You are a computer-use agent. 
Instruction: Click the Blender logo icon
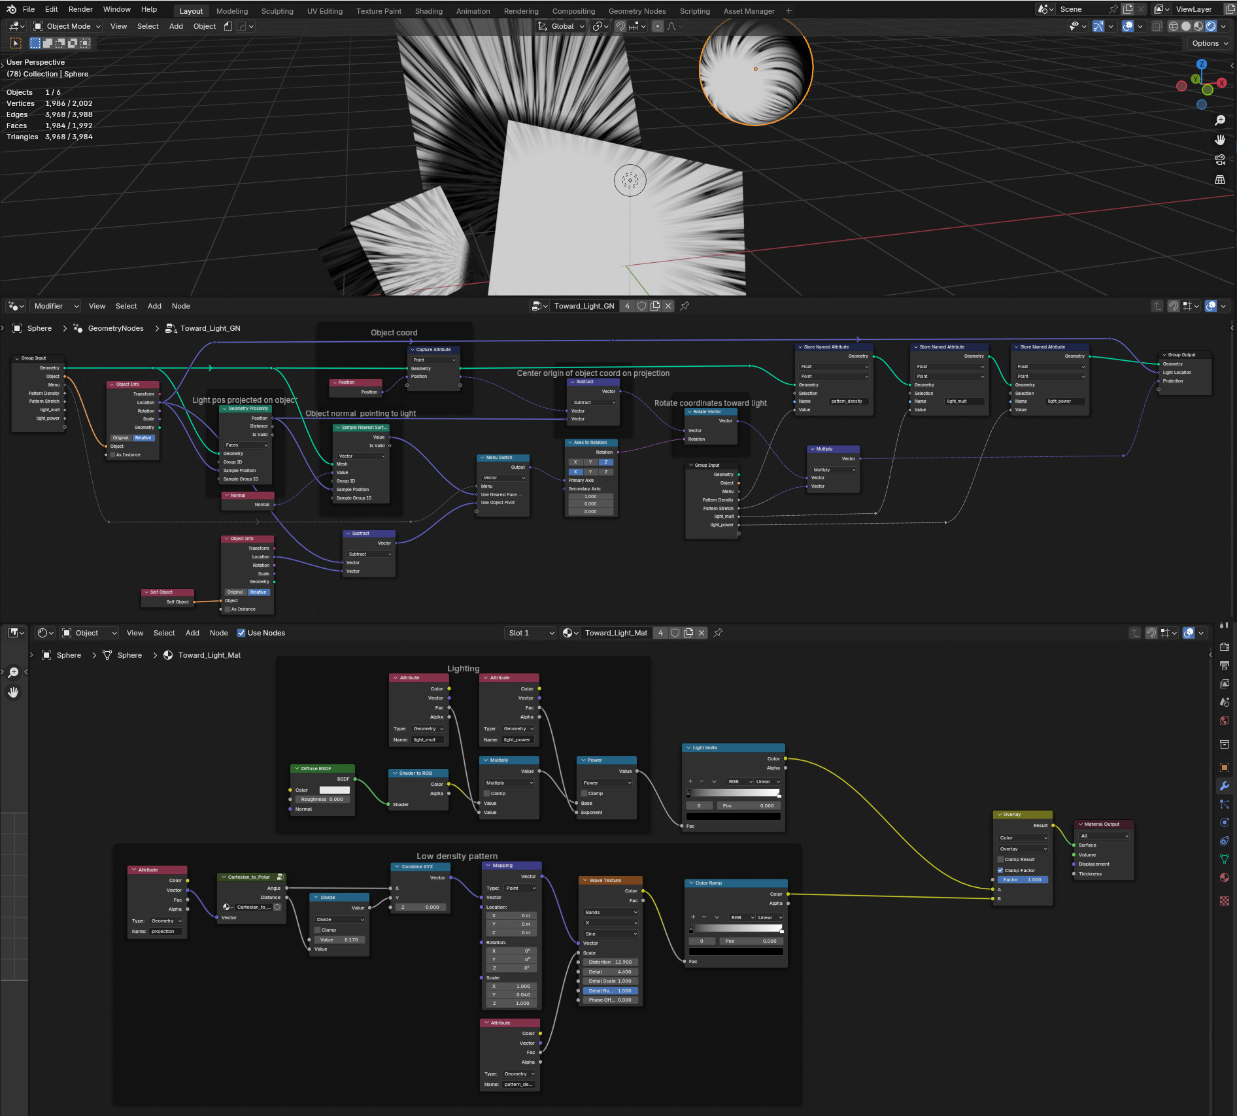point(11,9)
